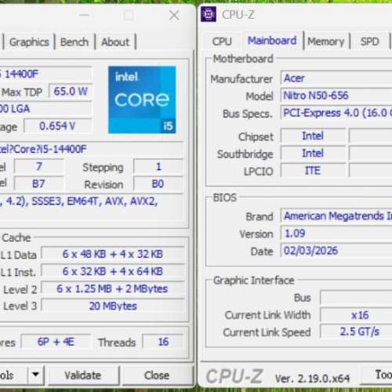
Task: Click the Intel Core i5 logo badge
Action: coord(142,100)
